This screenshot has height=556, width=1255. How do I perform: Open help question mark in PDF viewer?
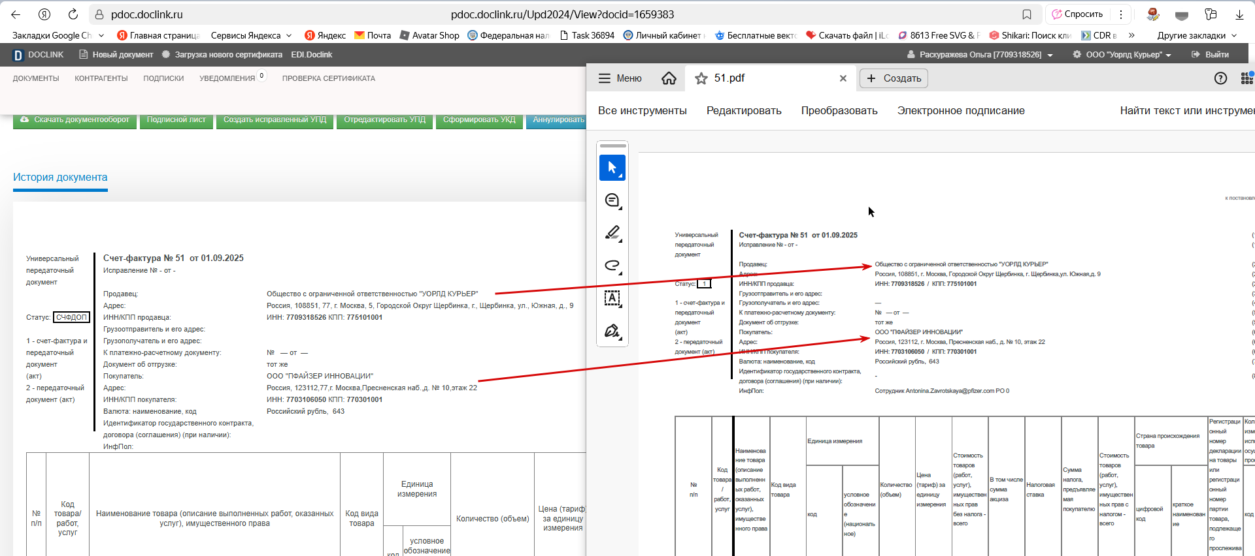click(x=1220, y=78)
